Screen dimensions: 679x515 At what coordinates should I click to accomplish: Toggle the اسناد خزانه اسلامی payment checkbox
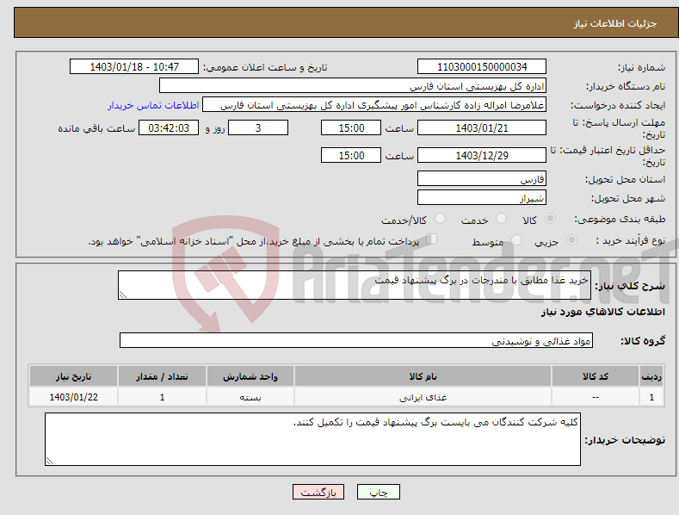point(432,239)
